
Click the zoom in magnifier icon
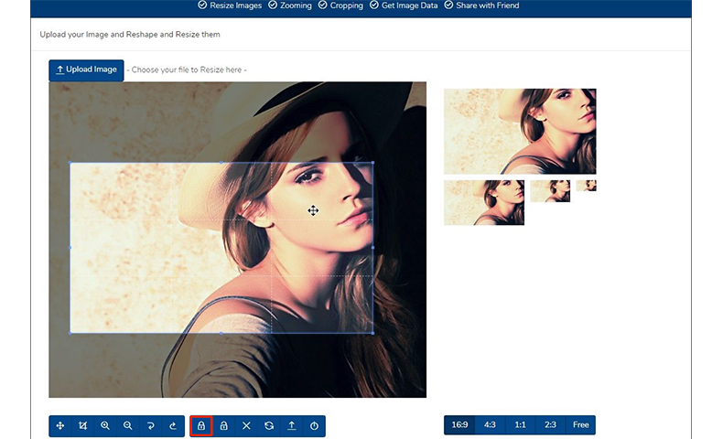[105, 425]
